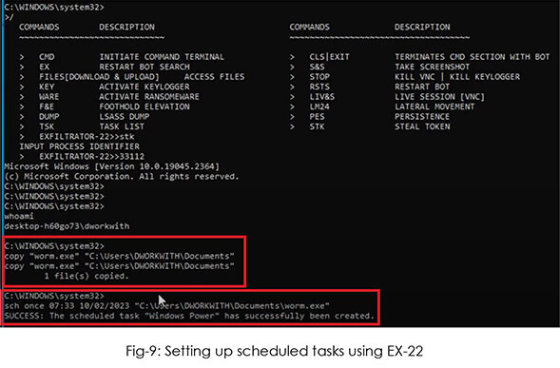
Task: Click STEAL TOKEN description
Action: (x=422, y=126)
